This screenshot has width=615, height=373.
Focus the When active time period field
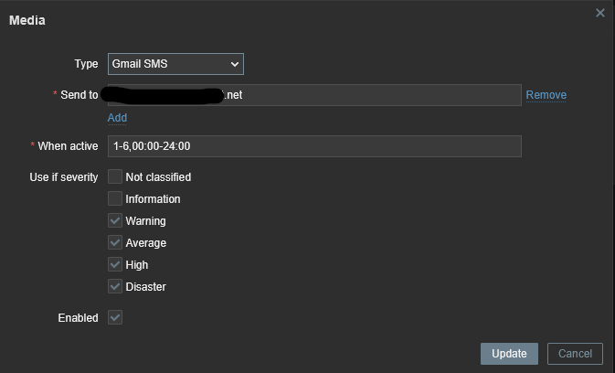click(x=313, y=146)
